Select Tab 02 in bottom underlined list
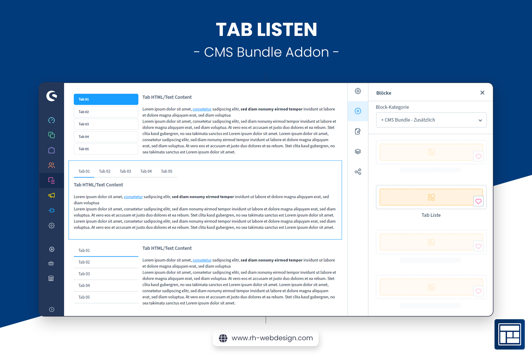The height and width of the screenshot is (357, 532). [x=106, y=262]
